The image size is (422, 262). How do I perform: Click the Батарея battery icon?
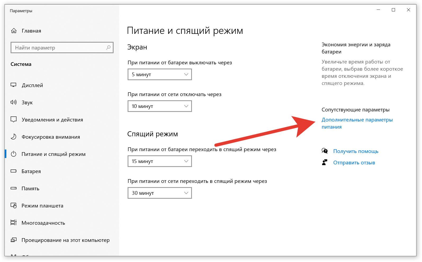(x=14, y=171)
